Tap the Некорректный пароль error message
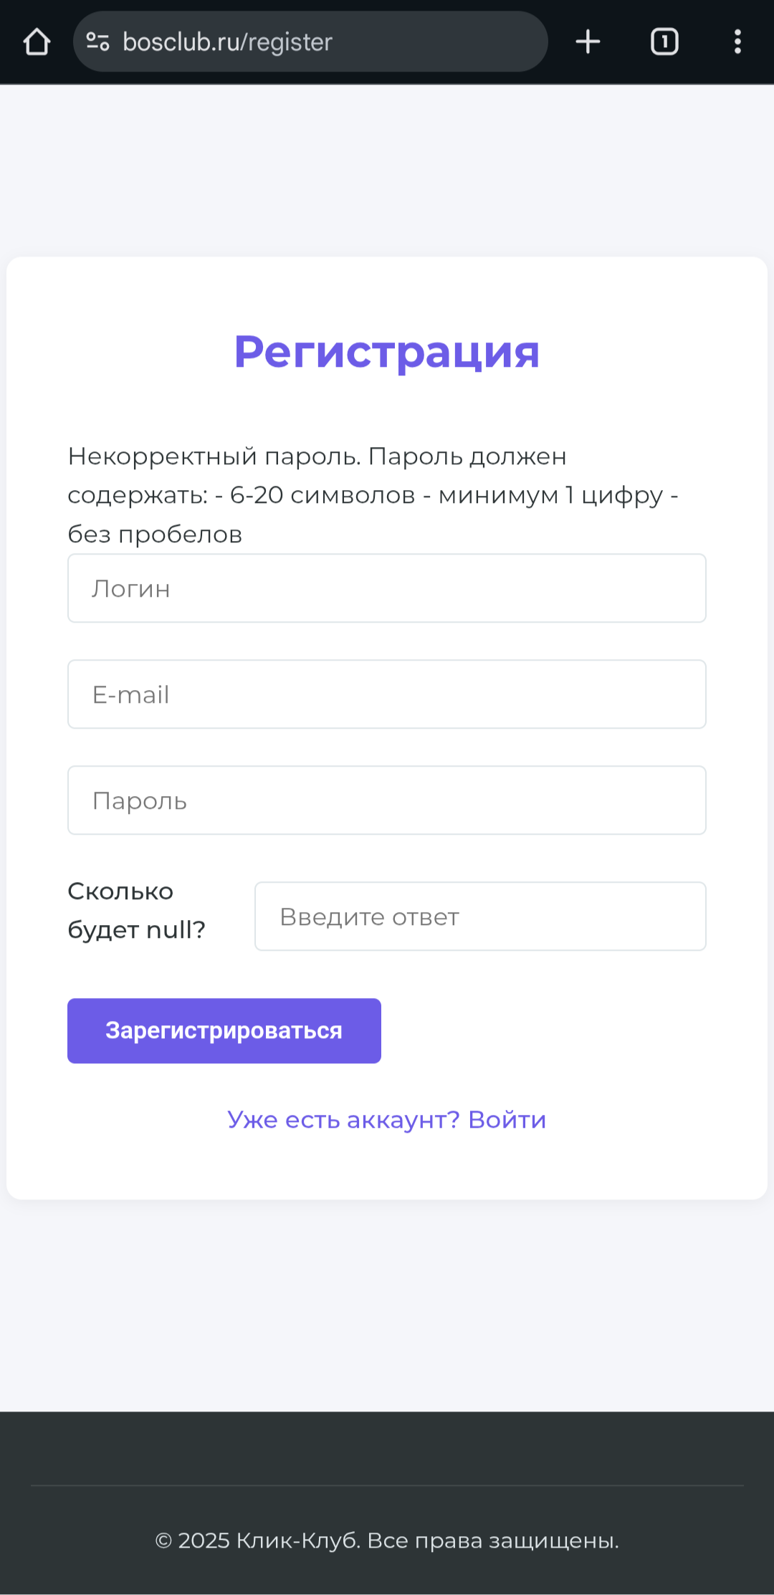Viewport: 774px width, 1595px height. (373, 495)
